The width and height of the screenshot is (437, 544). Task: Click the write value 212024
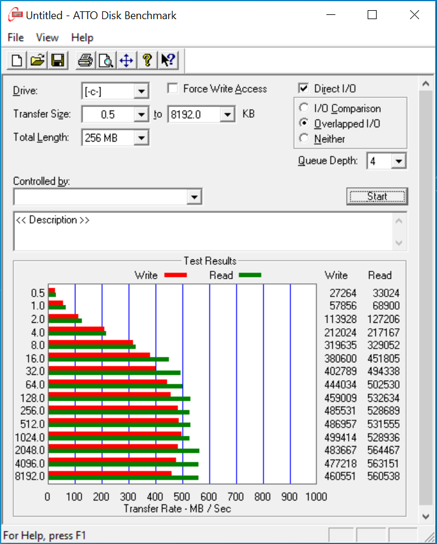(x=340, y=332)
